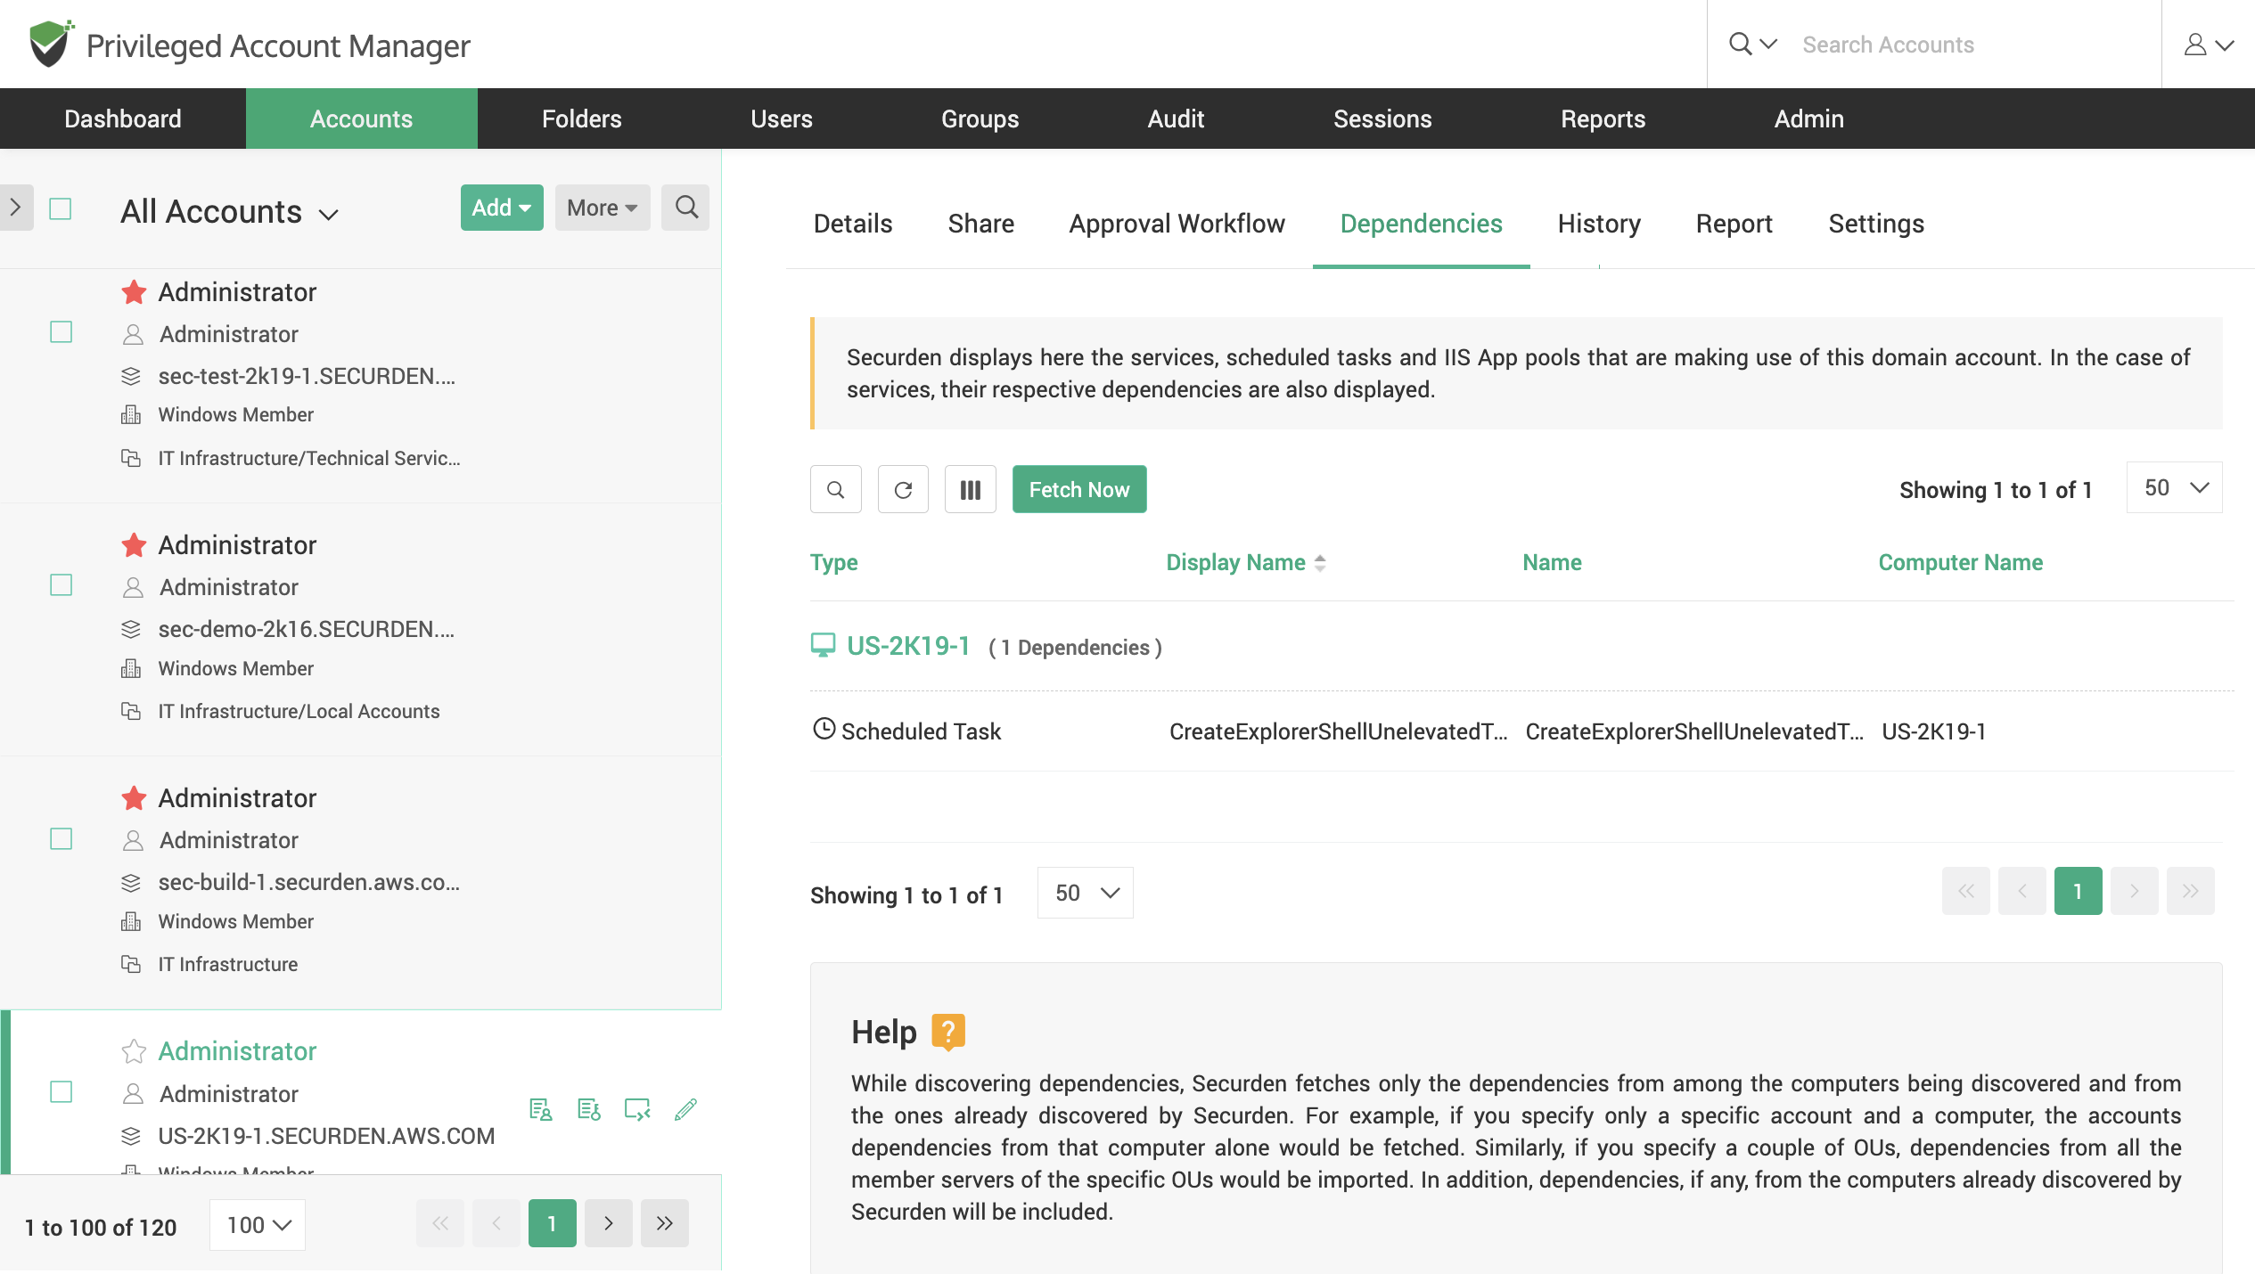This screenshot has height=1274, width=2255.
Task: Refresh the dependencies list
Action: pos(903,489)
